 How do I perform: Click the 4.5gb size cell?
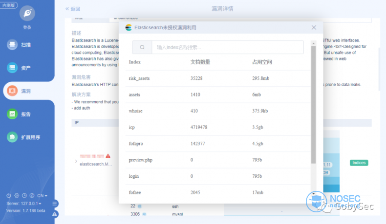[x=258, y=144]
